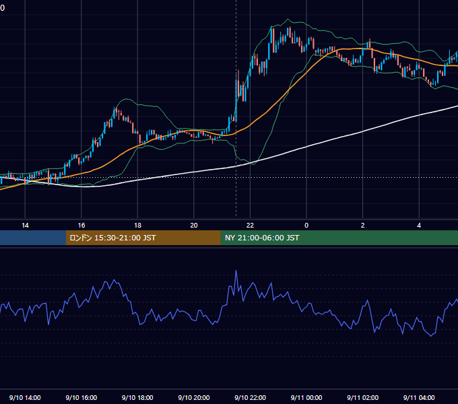The width and height of the screenshot is (458, 404).
Task: Select the 9/10 16:00 date label
Action: tap(81, 397)
